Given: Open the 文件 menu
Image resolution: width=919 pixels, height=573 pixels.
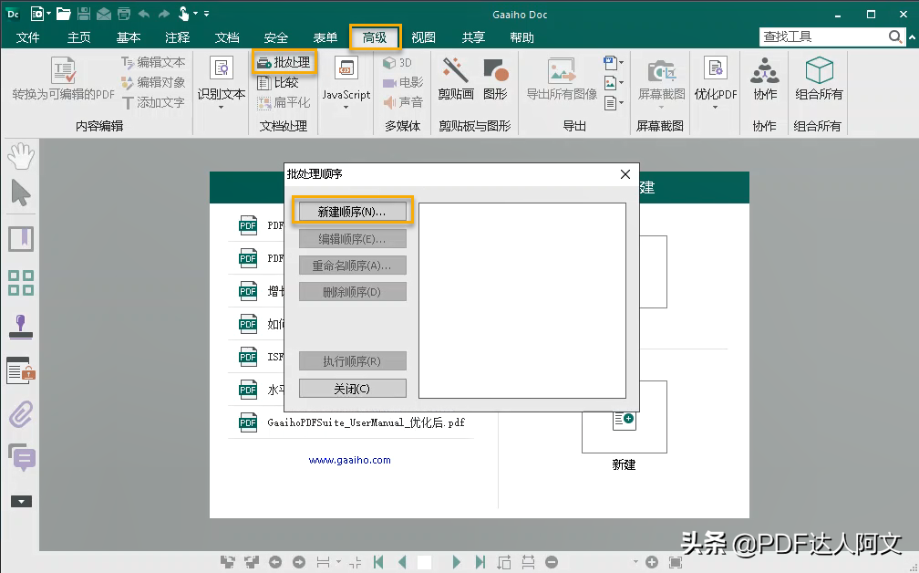Looking at the screenshot, I should [x=27, y=37].
